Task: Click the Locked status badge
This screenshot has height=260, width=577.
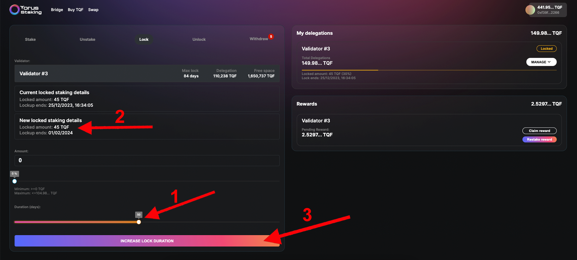Action: pos(546,49)
